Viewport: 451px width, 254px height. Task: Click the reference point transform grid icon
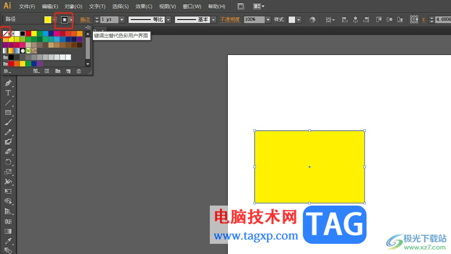[x=414, y=20]
